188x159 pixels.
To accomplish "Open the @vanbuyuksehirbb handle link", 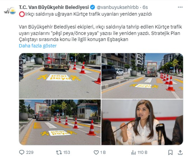I will (117, 7).
